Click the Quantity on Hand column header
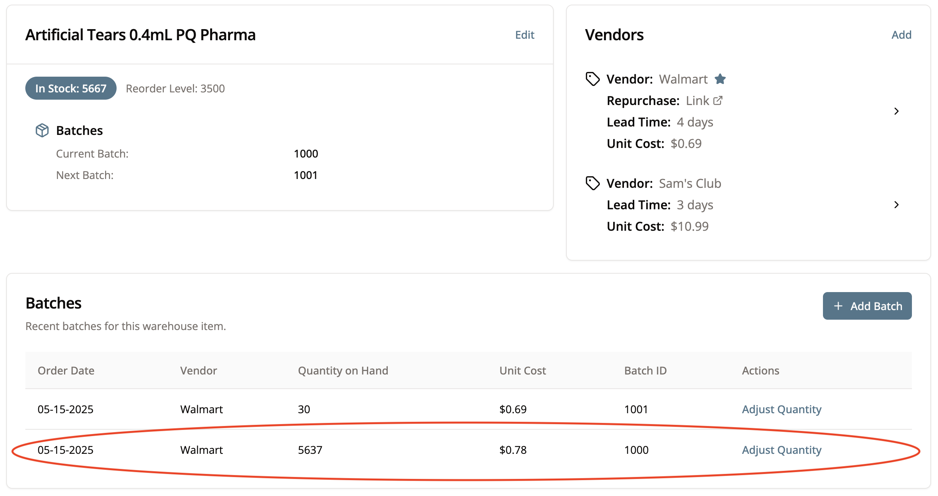Viewport: 938px width, 496px height. pos(343,370)
